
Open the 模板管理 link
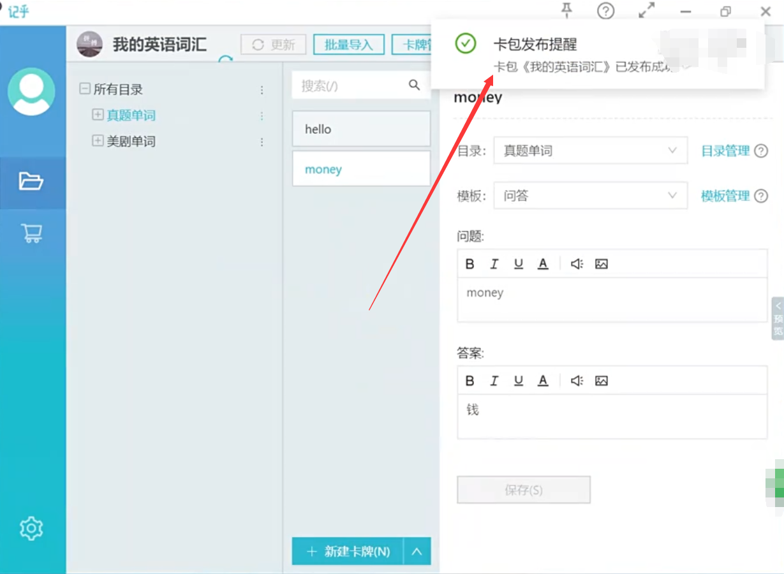725,196
